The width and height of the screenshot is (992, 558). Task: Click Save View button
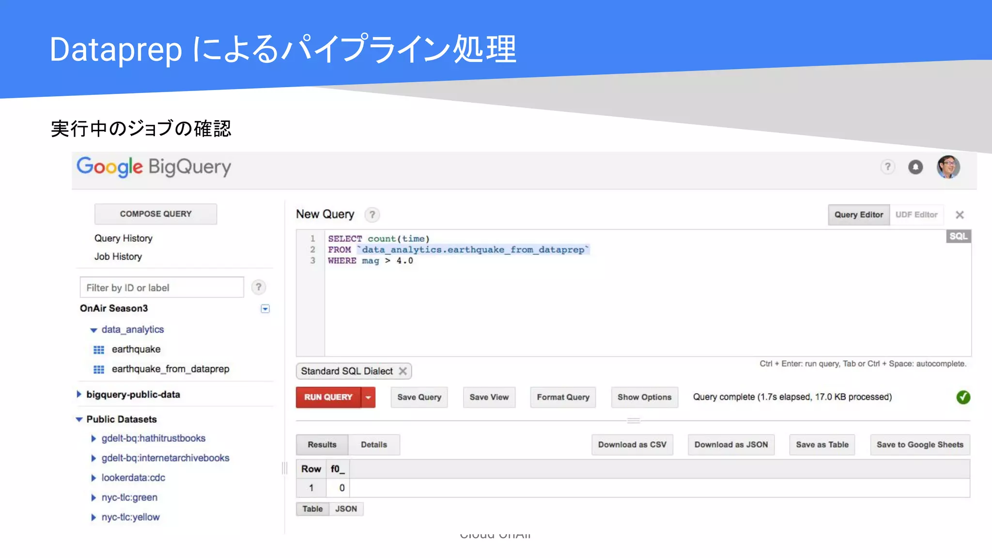point(489,397)
